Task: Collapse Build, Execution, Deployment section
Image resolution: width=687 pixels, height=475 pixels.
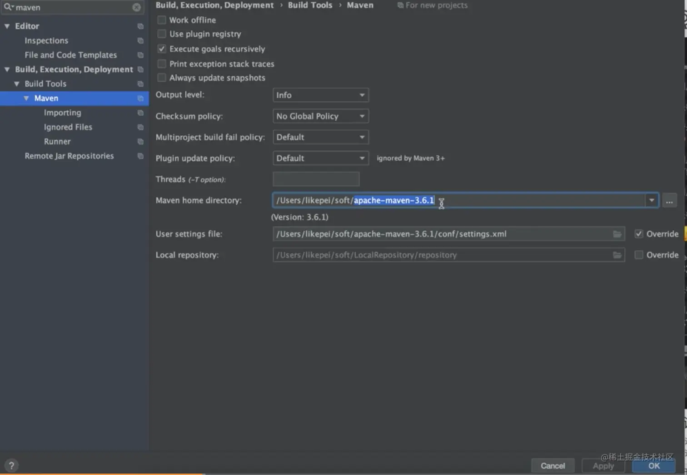Action: tap(7, 69)
